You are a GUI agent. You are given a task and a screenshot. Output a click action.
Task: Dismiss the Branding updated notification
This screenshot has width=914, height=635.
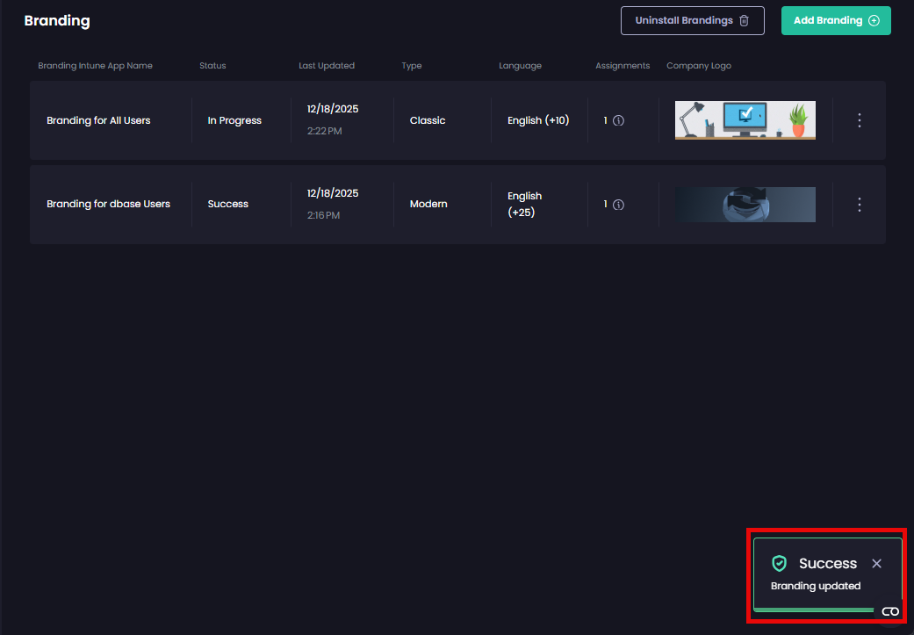876,564
